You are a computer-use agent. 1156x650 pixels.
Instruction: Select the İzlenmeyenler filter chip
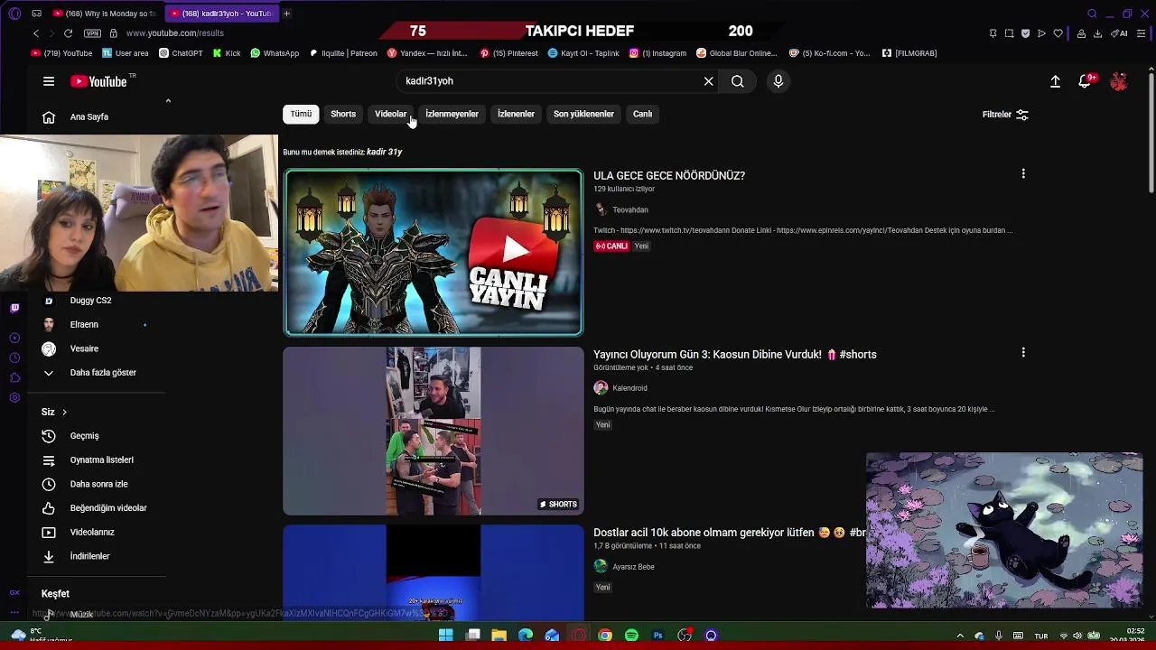452,114
